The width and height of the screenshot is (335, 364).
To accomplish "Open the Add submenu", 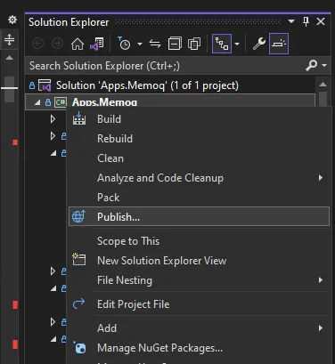I will coord(199,328).
